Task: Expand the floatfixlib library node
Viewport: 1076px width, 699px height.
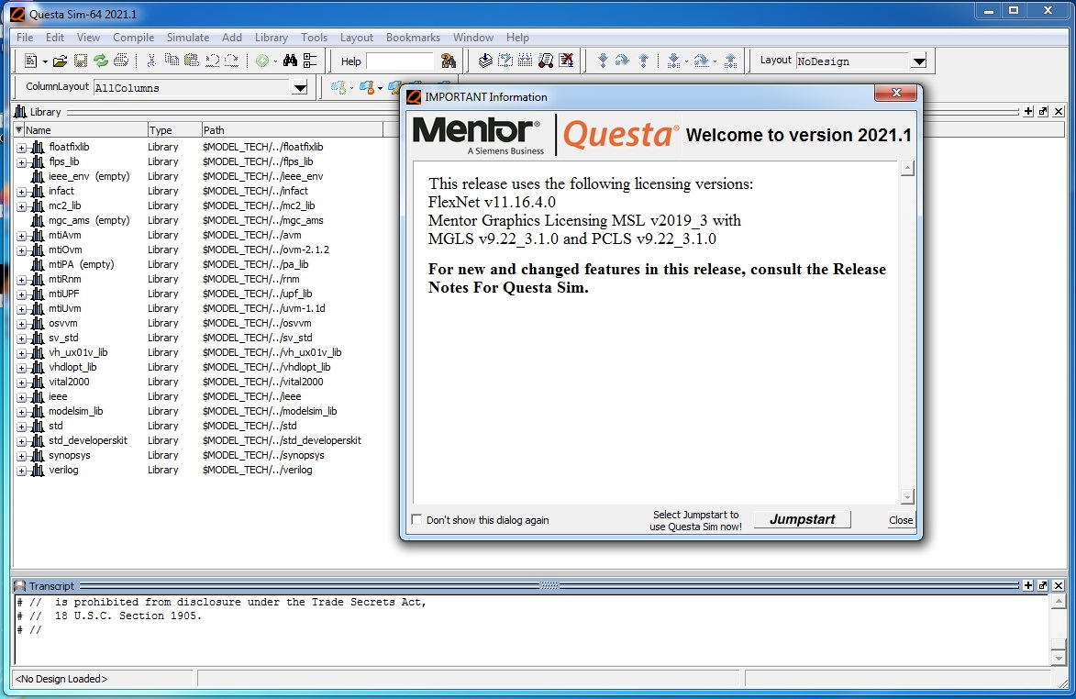Action: click(21, 148)
